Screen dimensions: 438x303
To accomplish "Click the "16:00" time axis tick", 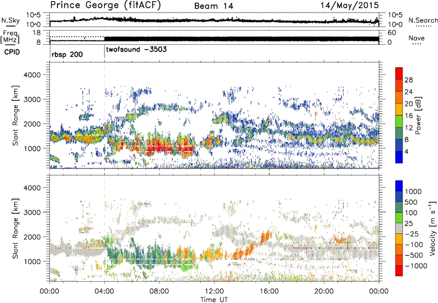I will pos(269,292).
